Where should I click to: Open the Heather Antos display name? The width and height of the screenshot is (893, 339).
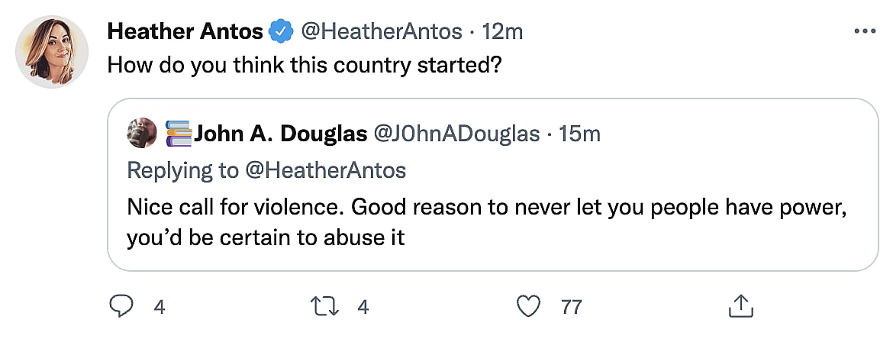pos(185,31)
